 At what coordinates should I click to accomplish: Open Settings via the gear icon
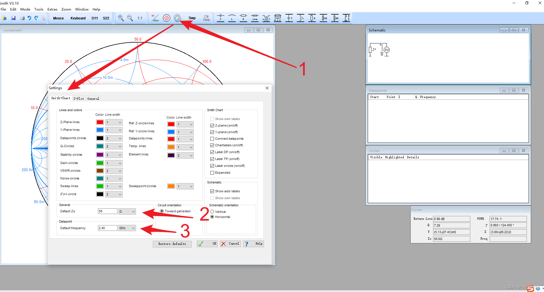pos(177,18)
